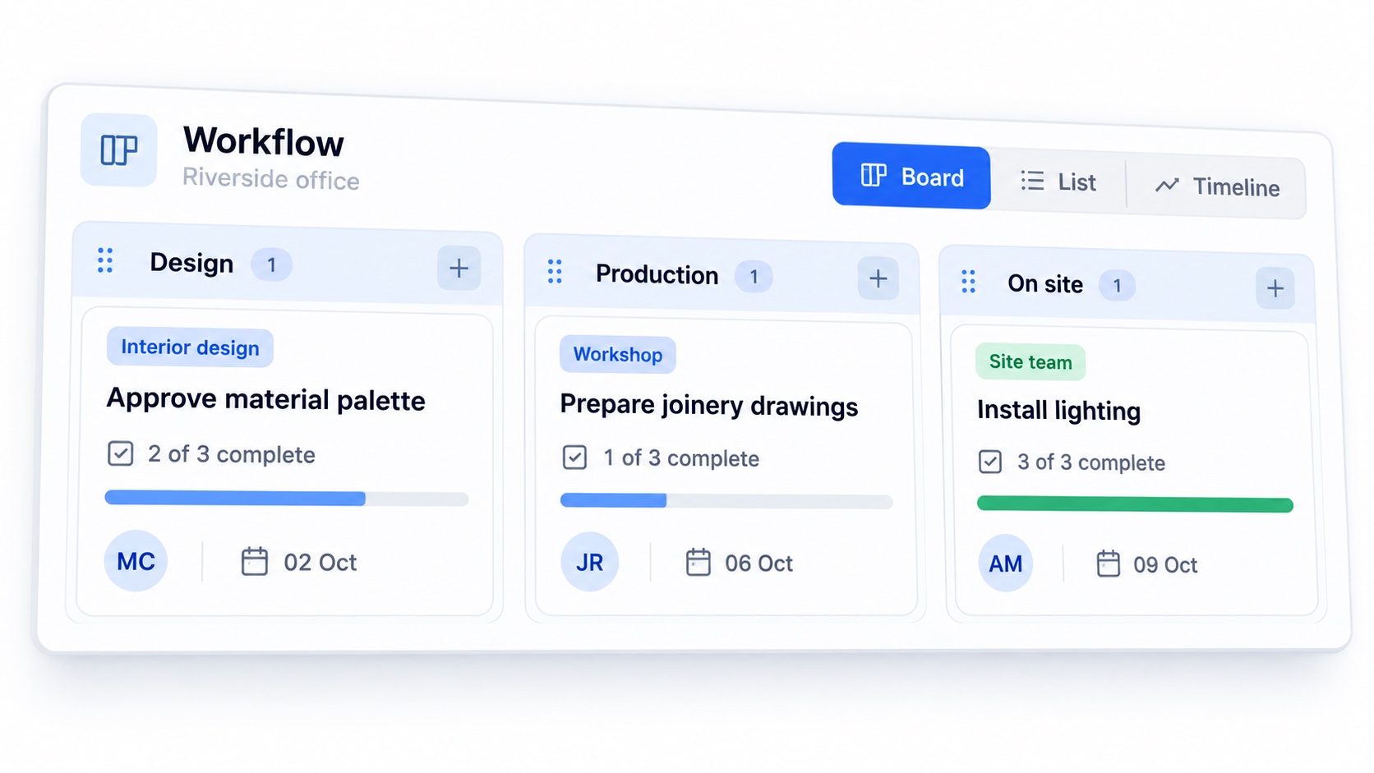
Task: Click the On site column count badge
Action: pos(1117,285)
